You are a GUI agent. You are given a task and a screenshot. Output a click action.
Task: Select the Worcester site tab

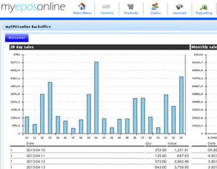pyautogui.click(x=17, y=38)
